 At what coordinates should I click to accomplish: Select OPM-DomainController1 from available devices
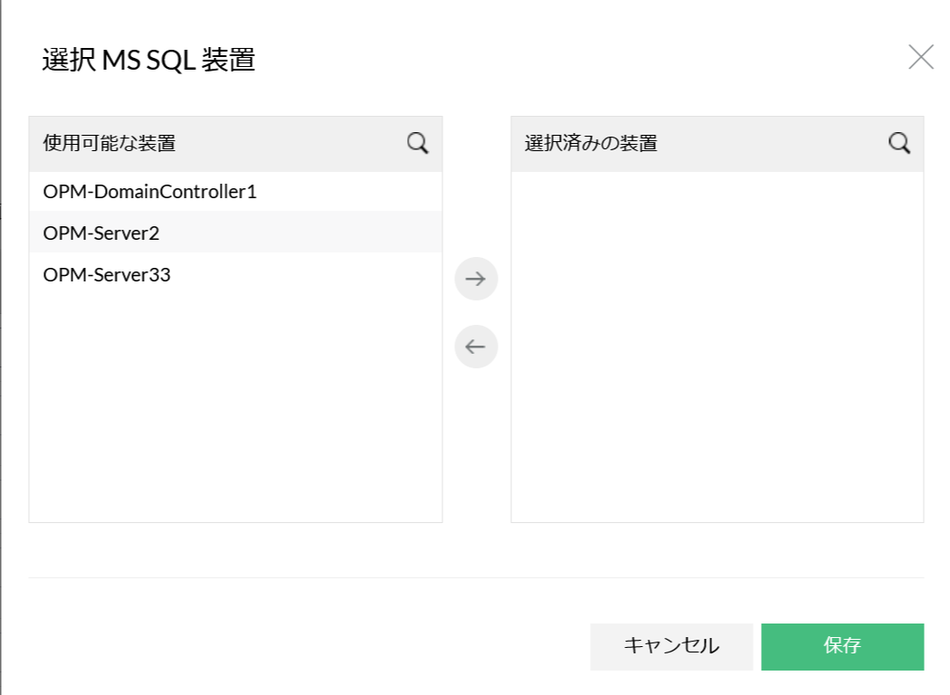point(150,192)
